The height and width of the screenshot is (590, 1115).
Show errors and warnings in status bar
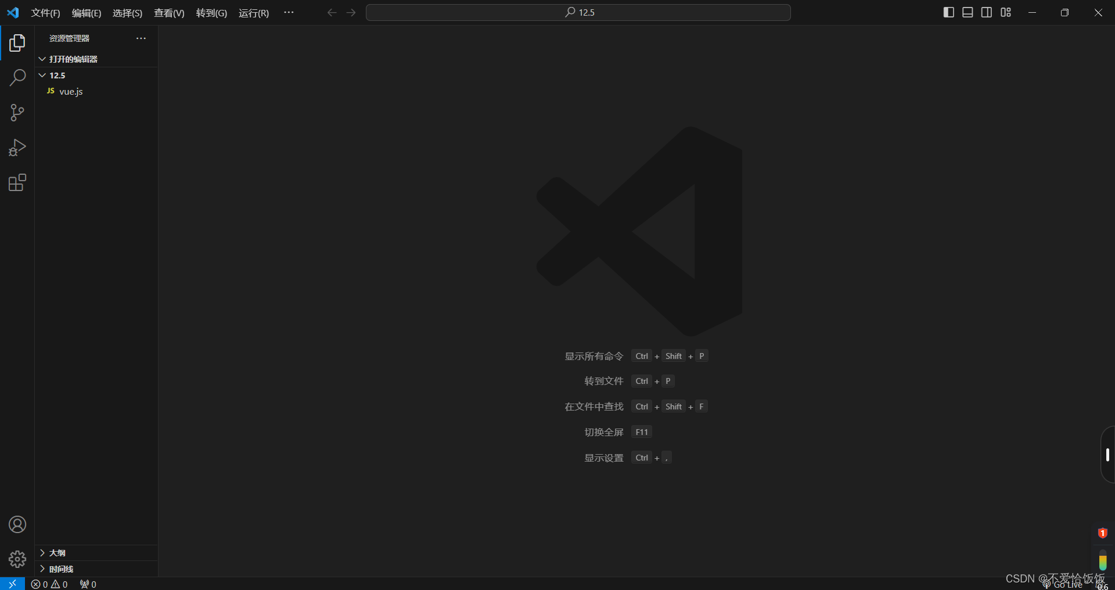pyautogui.click(x=49, y=584)
